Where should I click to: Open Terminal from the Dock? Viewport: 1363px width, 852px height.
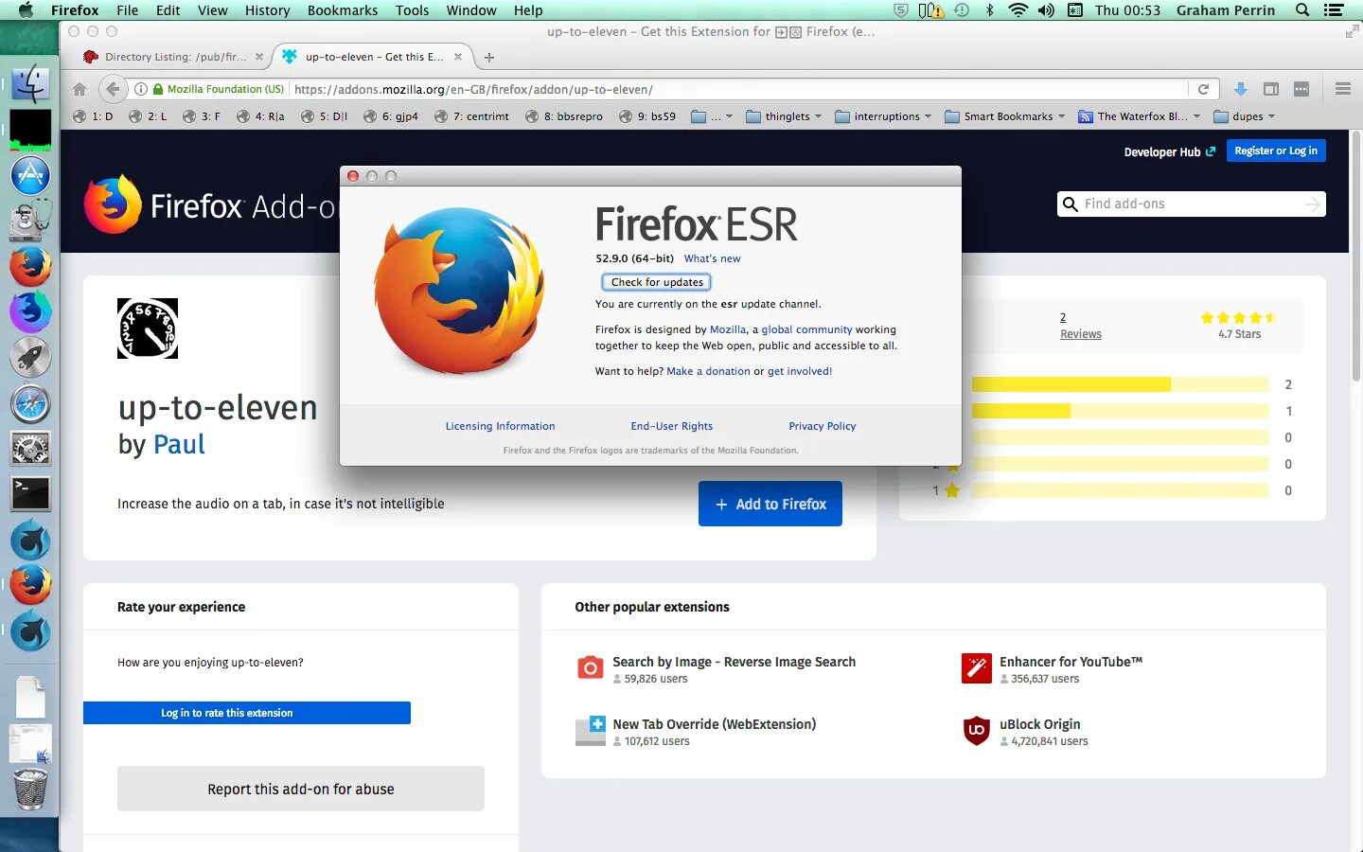point(30,493)
